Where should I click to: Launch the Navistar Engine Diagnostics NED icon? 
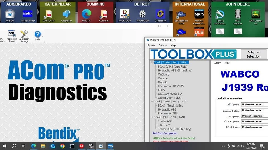coord(199,17)
